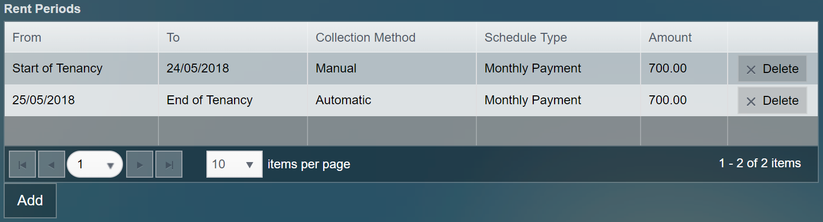Delete the rent period starting 25/05/2018
The image size is (823, 222).
pos(772,101)
